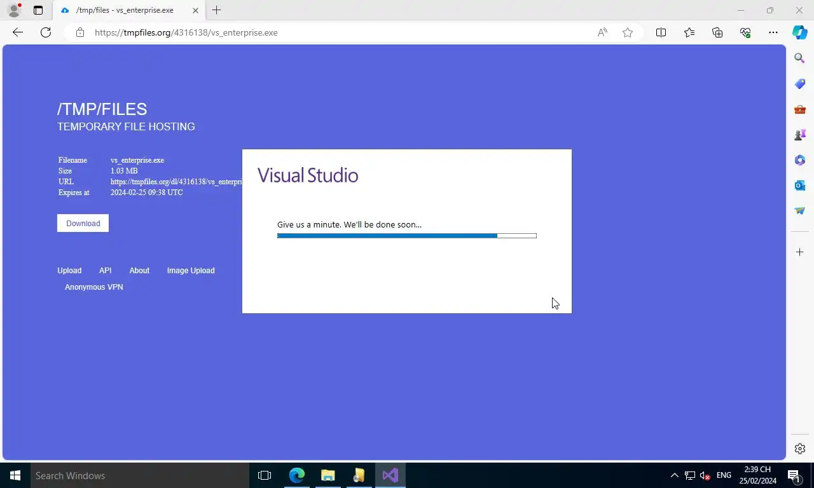Click the /TMP/FILES site title

tap(102, 109)
